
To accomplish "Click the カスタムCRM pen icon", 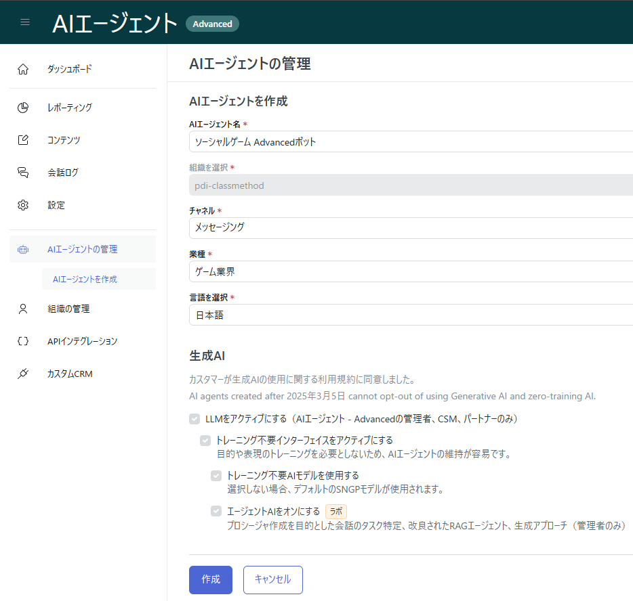I will point(23,373).
